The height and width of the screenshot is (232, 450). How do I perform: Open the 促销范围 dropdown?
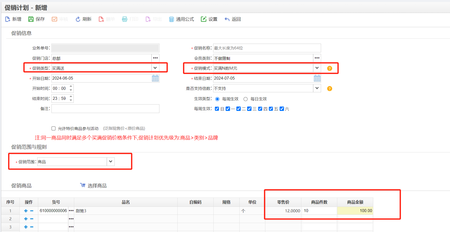tap(111, 161)
